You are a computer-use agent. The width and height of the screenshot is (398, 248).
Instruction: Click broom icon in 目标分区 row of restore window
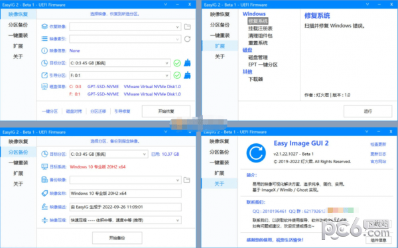tap(187, 63)
